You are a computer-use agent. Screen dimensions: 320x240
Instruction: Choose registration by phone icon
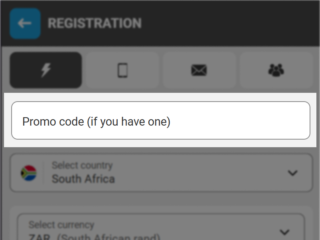pos(122,70)
